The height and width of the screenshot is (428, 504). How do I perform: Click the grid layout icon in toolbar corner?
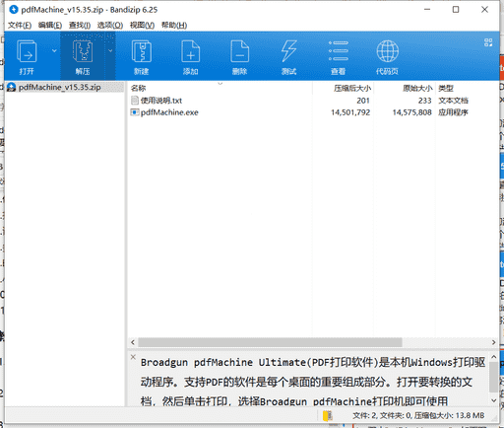(x=488, y=42)
